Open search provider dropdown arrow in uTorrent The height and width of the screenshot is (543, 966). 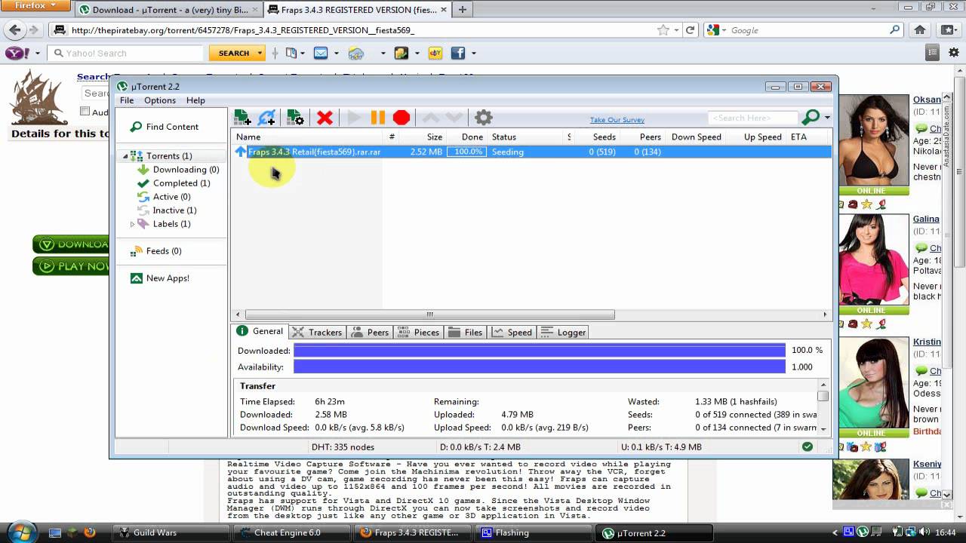tap(827, 118)
